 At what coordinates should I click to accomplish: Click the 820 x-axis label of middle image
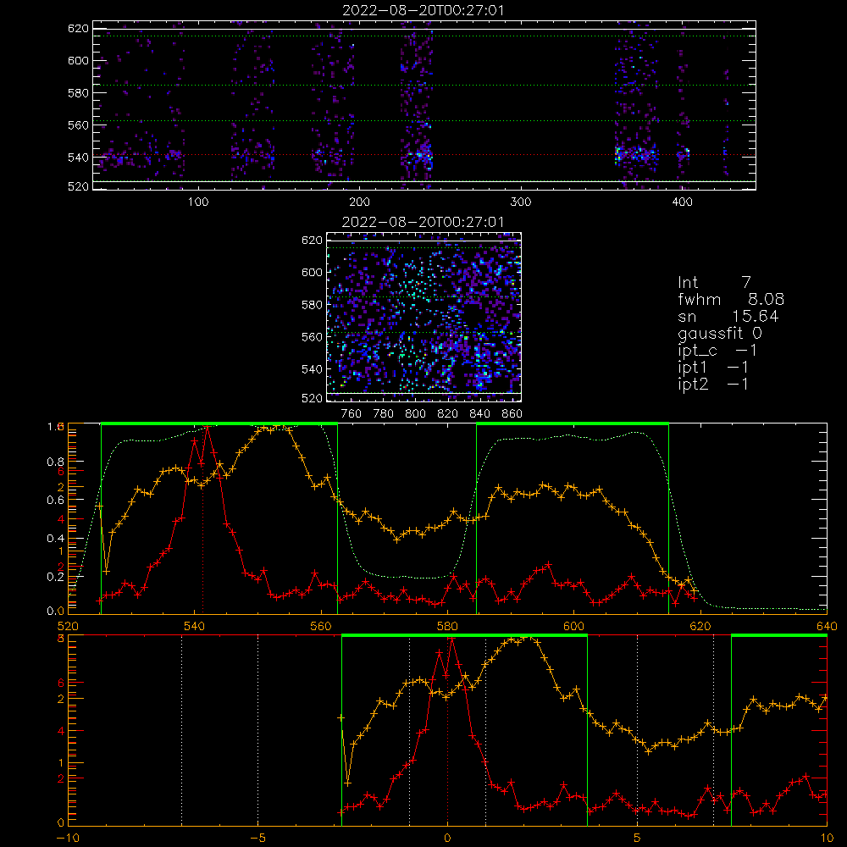(x=447, y=414)
